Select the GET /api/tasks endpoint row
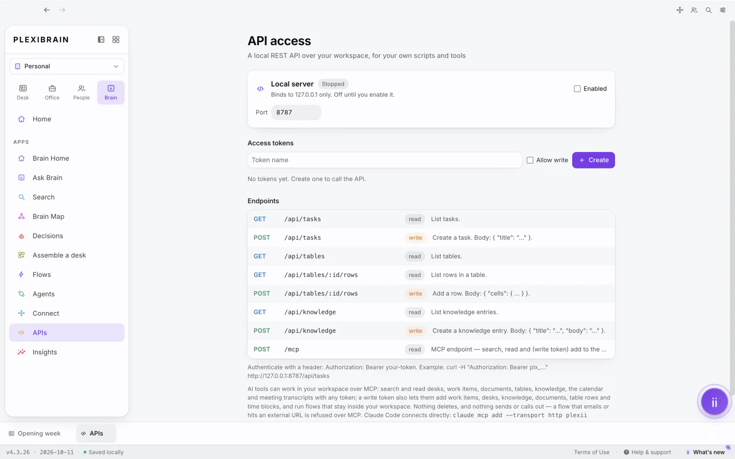Viewport: 735px width, 459px height. [431, 219]
